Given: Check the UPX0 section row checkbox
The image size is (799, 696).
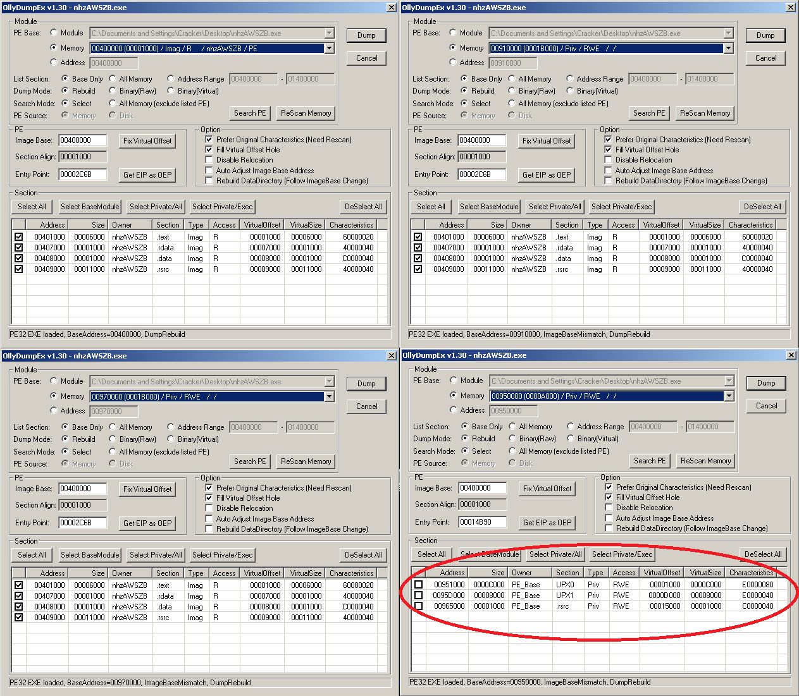Looking at the screenshot, I should coord(419,585).
